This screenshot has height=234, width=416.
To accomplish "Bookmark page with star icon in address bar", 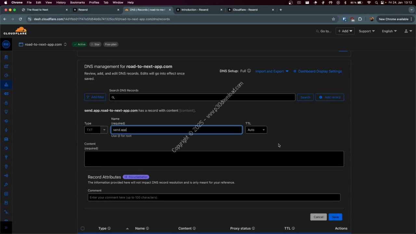I will tap(333, 19).
